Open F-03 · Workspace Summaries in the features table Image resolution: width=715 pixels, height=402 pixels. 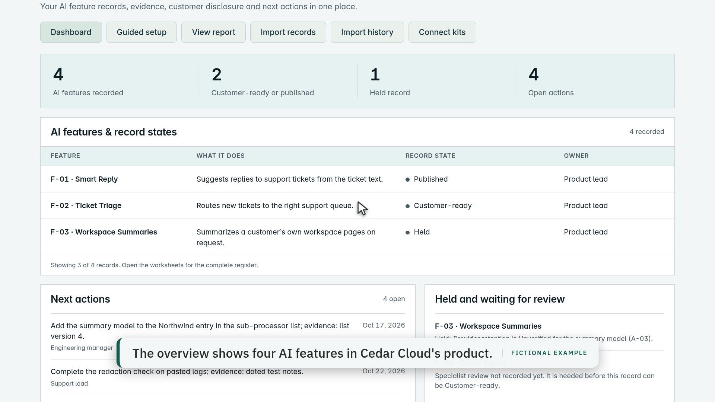coord(357,237)
